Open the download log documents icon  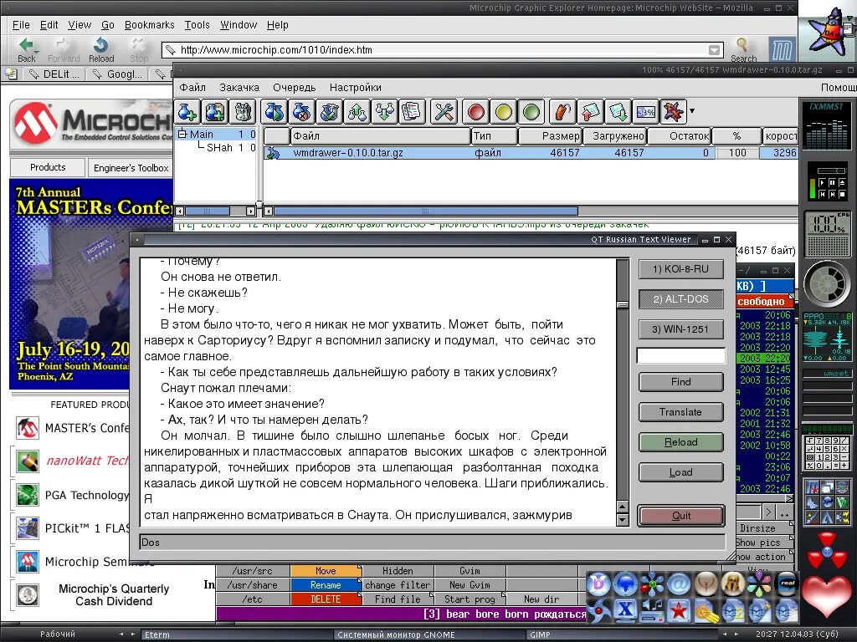[x=412, y=113]
